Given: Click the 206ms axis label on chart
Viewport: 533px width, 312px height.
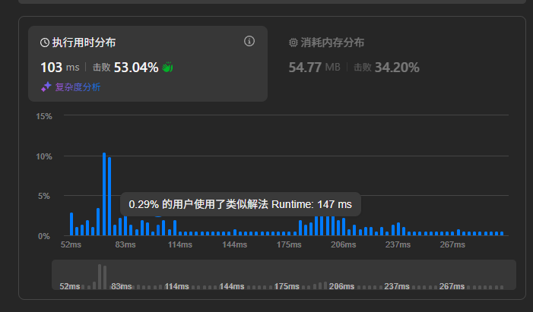Looking at the screenshot, I should click(x=344, y=244).
